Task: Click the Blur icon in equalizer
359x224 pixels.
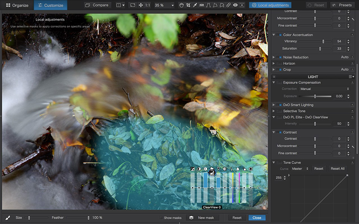Action: [250, 169]
